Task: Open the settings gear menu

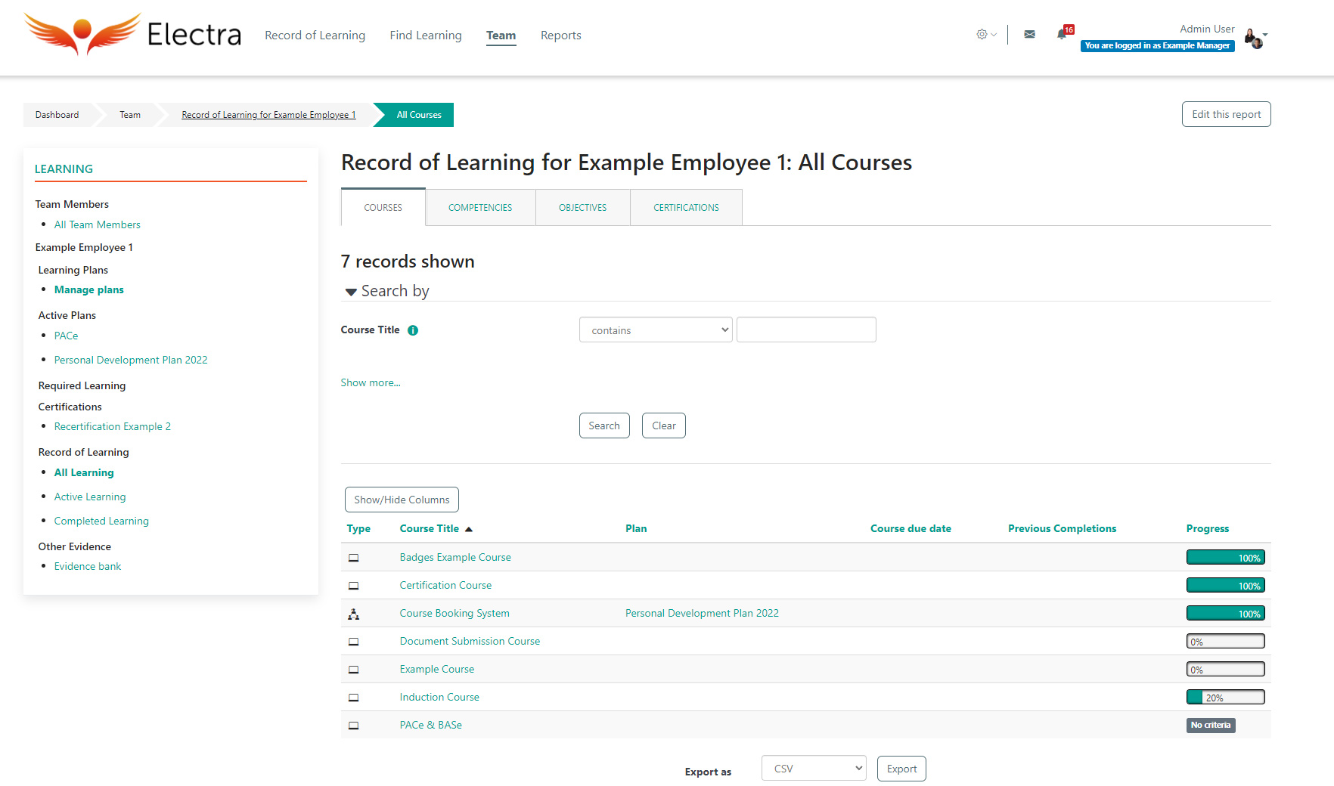Action: point(982,34)
